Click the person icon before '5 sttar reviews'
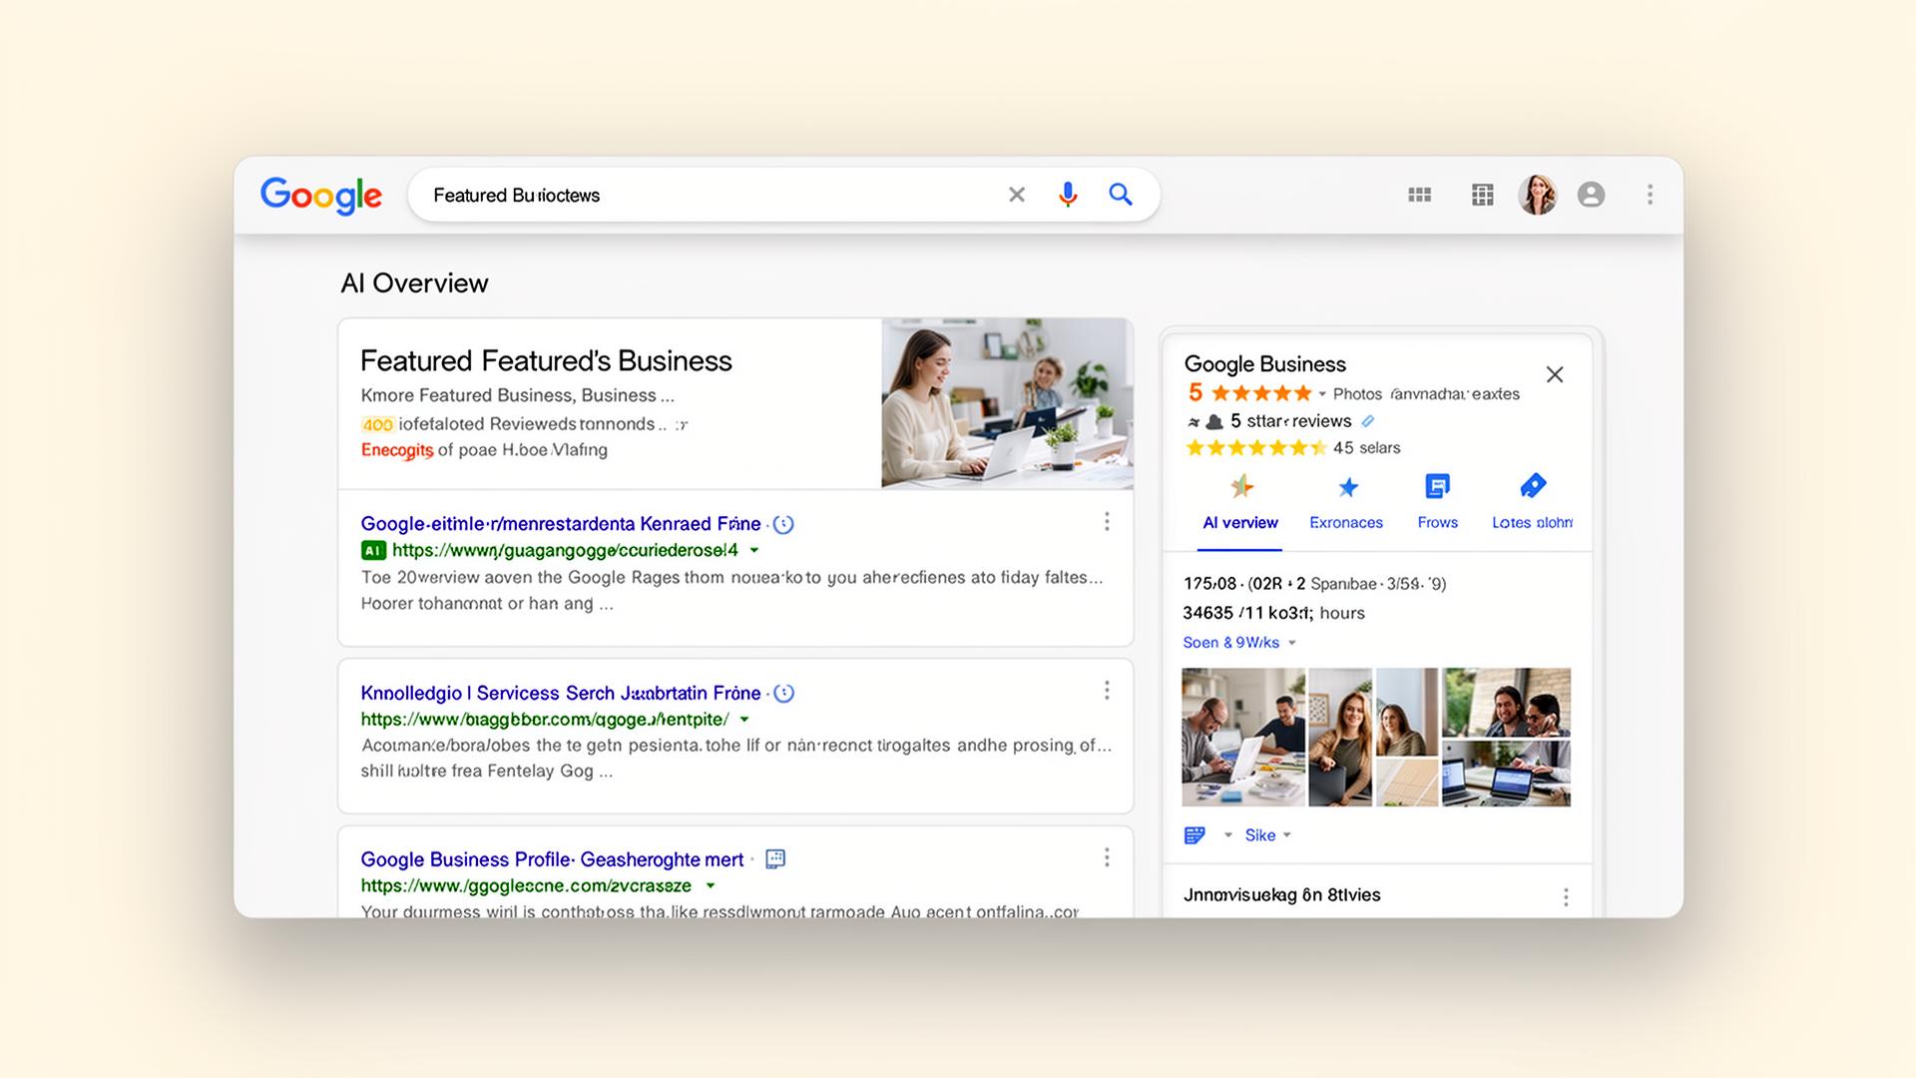The height and width of the screenshot is (1078, 1916). 1214,421
